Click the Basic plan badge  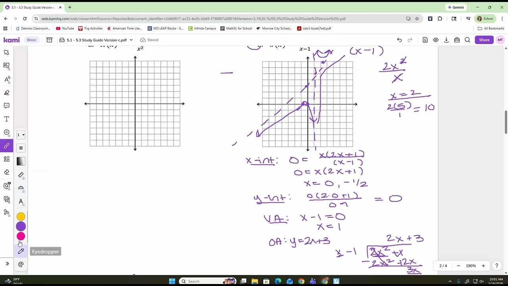click(32, 40)
